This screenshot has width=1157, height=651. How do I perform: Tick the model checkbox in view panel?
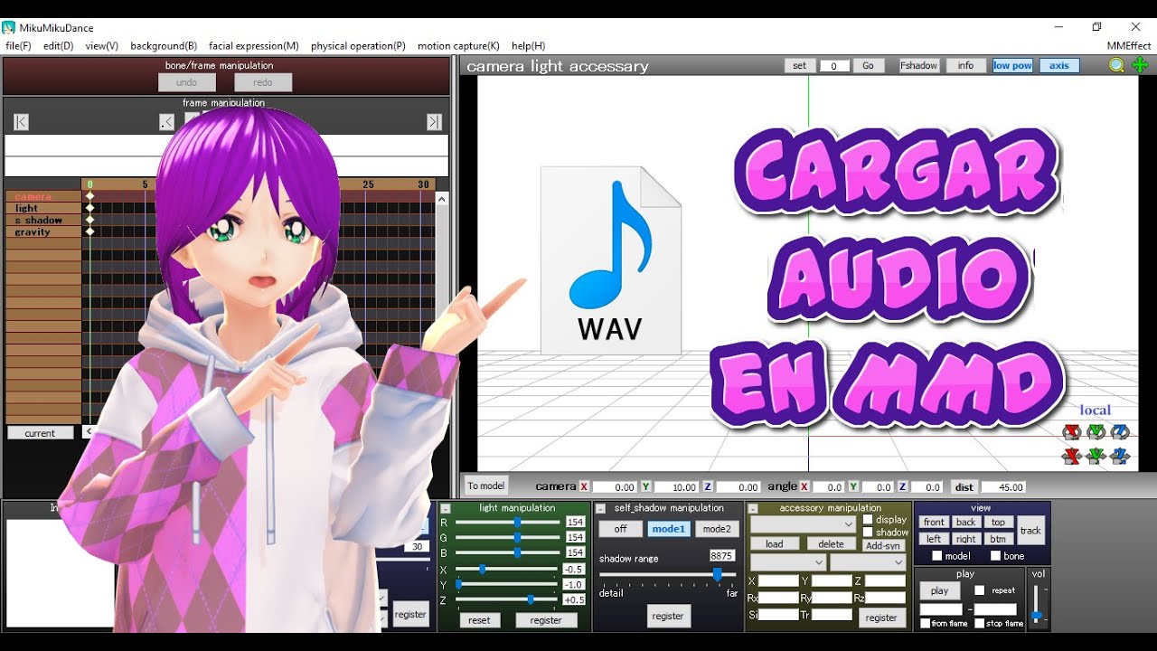(937, 556)
